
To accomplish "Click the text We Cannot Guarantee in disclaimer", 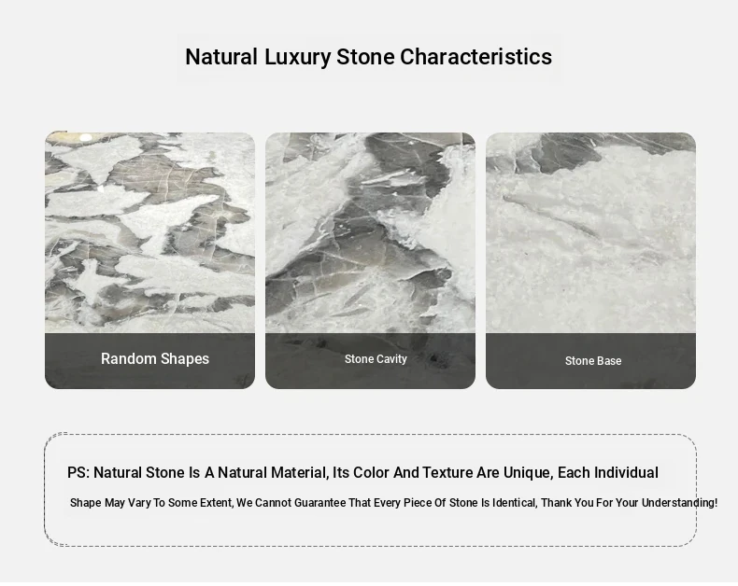I will pos(291,503).
